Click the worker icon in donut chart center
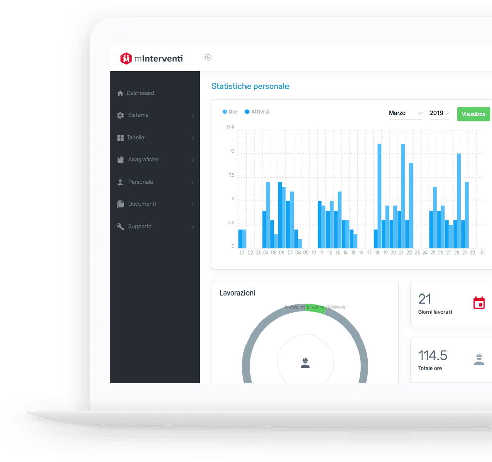The image size is (492, 462). coord(305,363)
